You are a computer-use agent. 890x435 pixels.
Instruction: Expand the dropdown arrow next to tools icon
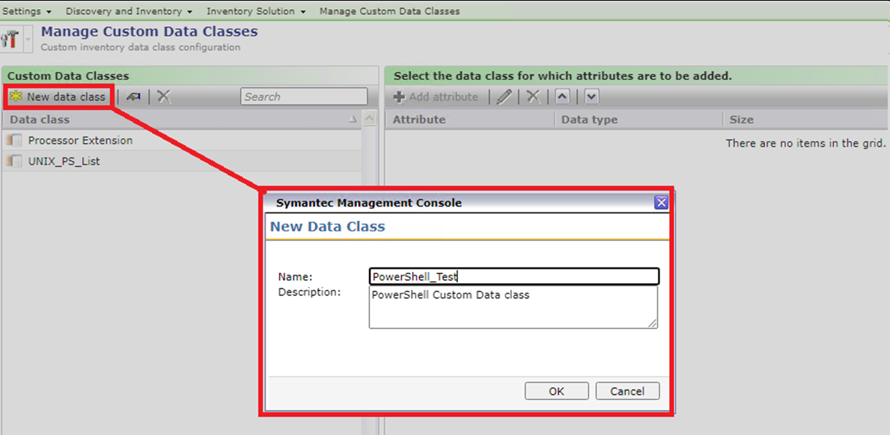coord(28,39)
